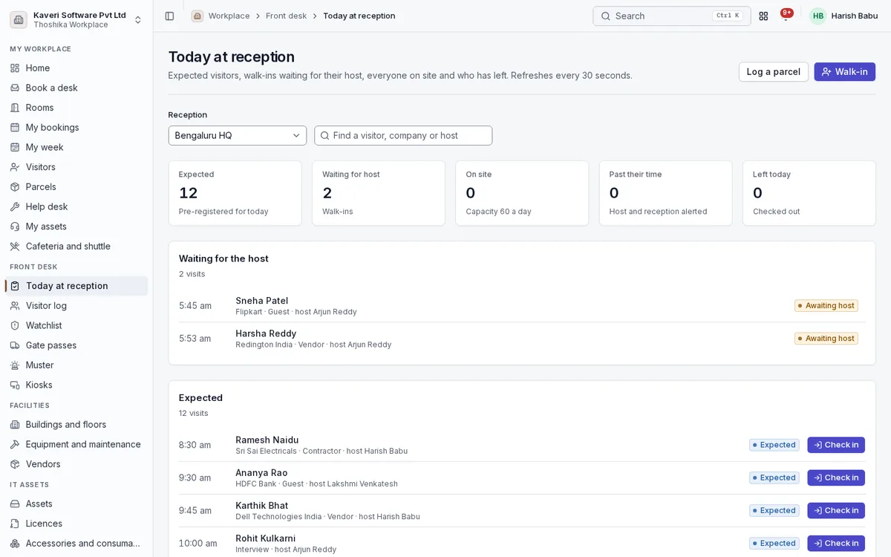Focus the Find a visitor search field
The height and width of the screenshot is (557, 891).
[403, 135]
